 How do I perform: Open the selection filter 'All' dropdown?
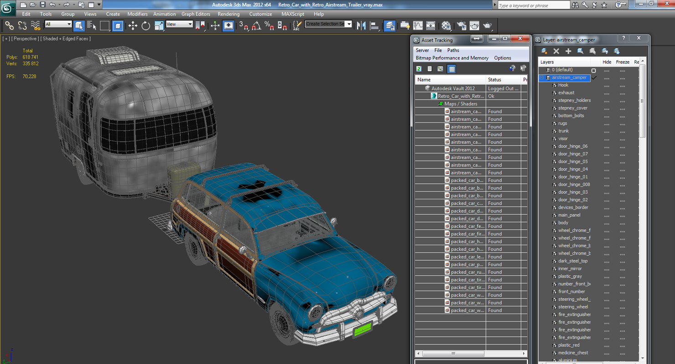pos(58,24)
